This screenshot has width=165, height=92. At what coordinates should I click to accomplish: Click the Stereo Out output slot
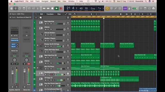[14, 51]
